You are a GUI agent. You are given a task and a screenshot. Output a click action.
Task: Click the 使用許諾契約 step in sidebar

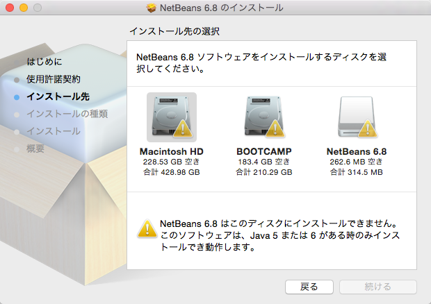click(54, 79)
